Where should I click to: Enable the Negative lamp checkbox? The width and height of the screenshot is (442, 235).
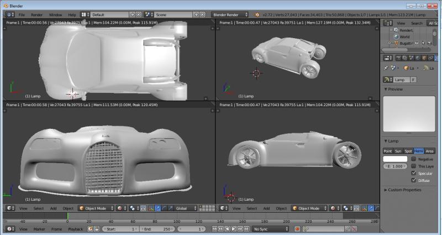point(413,159)
